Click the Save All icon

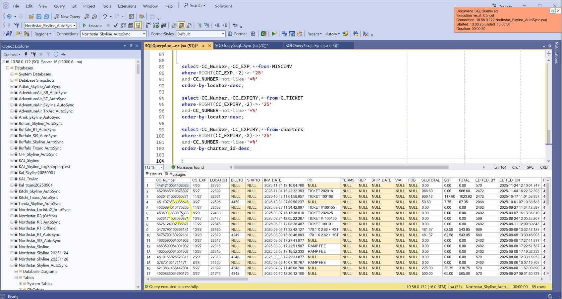[46, 17]
